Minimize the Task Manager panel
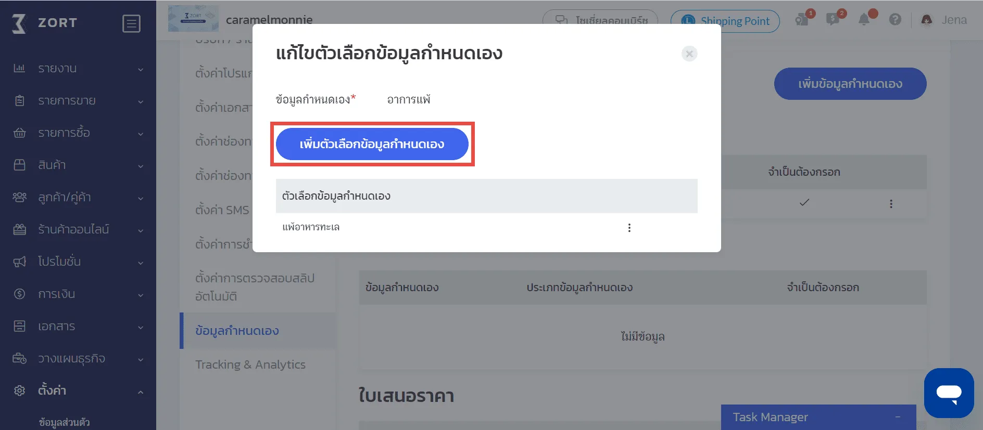Screen dimensions: 983x430 (x=898, y=417)
